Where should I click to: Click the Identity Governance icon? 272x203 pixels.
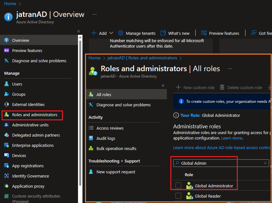6,176
